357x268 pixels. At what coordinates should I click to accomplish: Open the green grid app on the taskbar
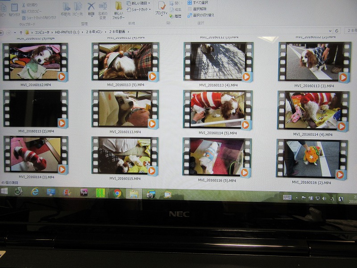[x=100, y=193]
